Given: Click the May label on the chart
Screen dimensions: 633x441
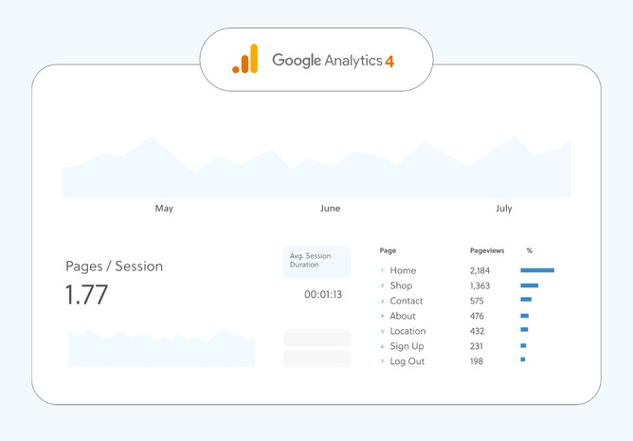Looking at the screenshot, I should (164, 209).
